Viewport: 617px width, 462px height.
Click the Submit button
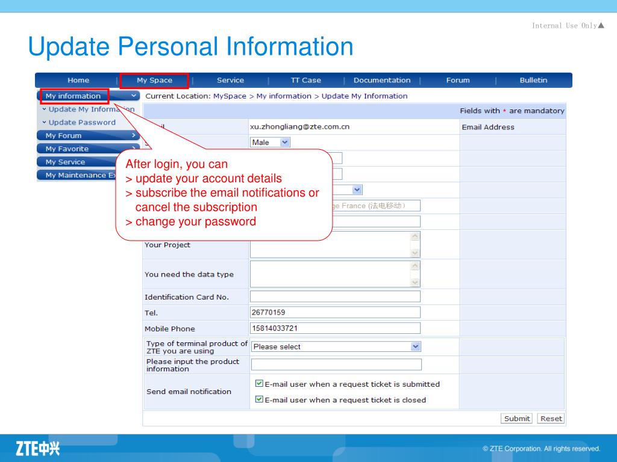[516, 419]
